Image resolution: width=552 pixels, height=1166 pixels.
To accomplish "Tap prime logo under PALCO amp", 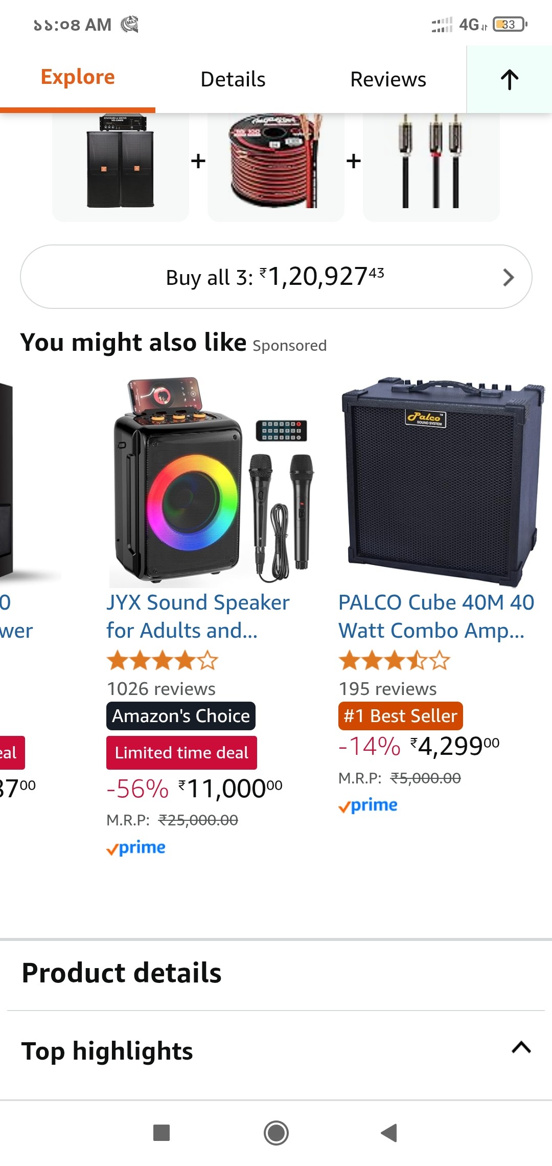I will [x=368, y=805].
